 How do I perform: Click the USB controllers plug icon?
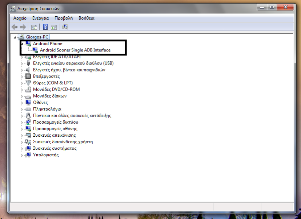pos(28,63)
